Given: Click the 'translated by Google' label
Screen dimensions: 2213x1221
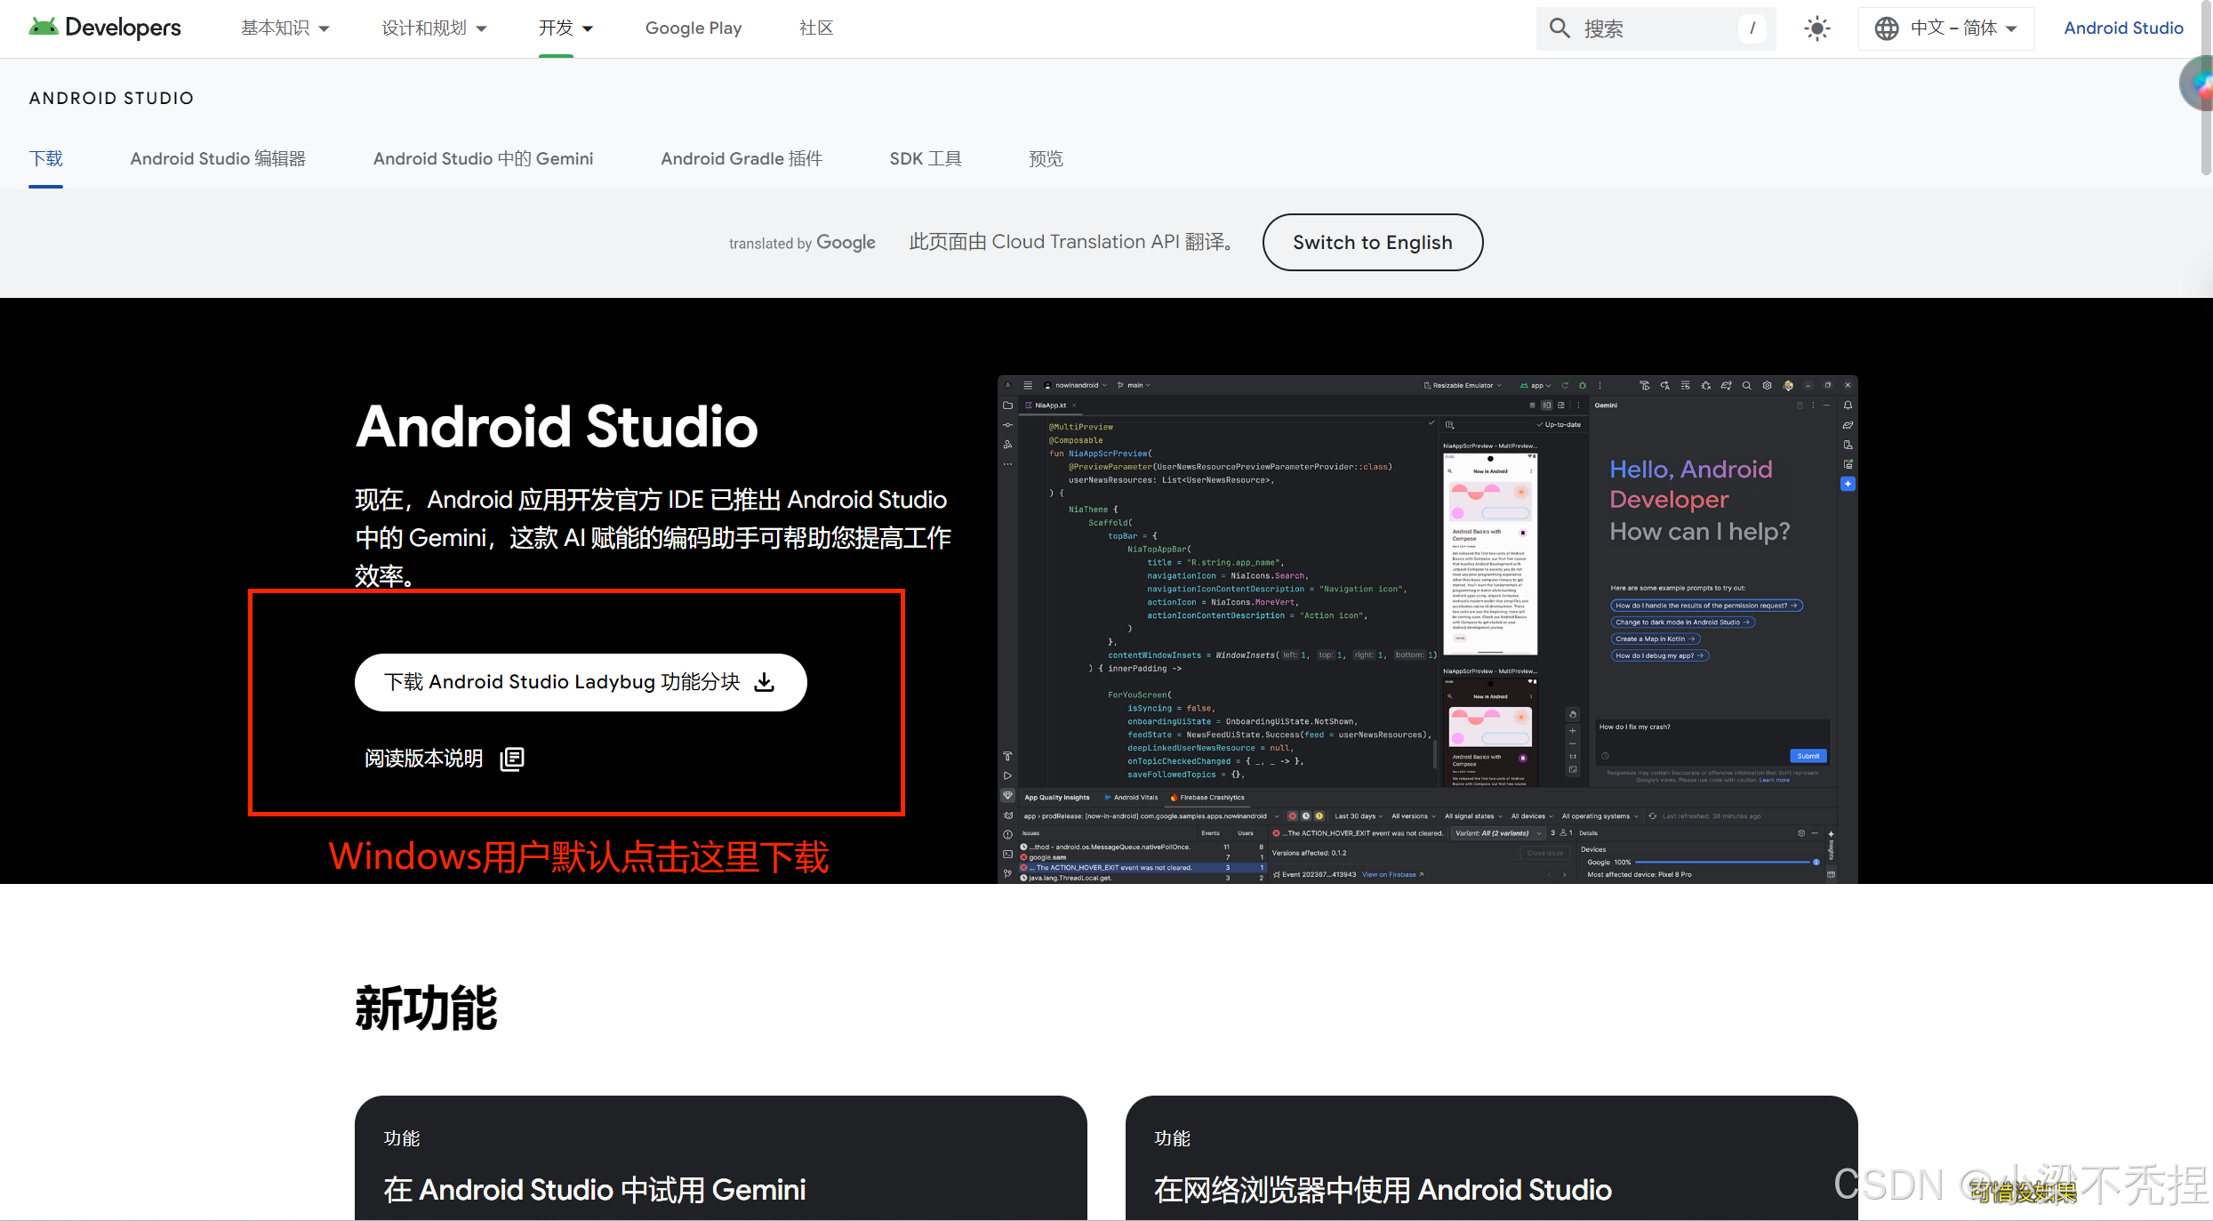Looking at the screenshot, I should 802,242.
